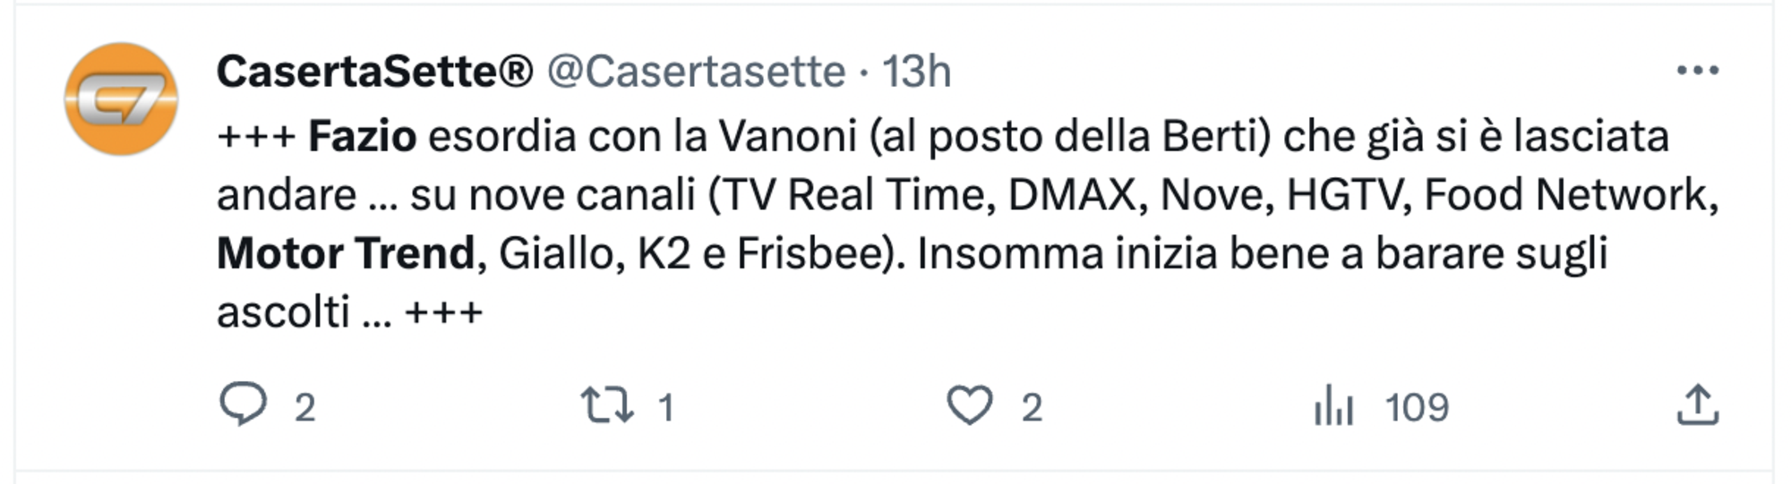Like the tweet with the heart icon
The height and width of the screenshot is (484, 1791).
coord(970,405)
